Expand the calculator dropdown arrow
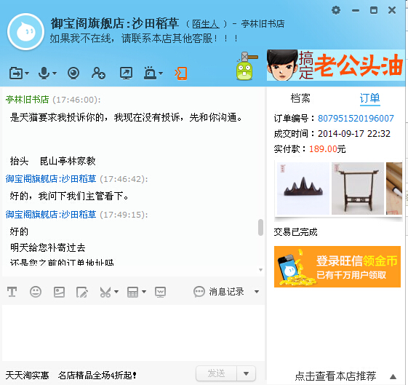Image resolution: width=408 pixels, height=385 pixels. 144,292
